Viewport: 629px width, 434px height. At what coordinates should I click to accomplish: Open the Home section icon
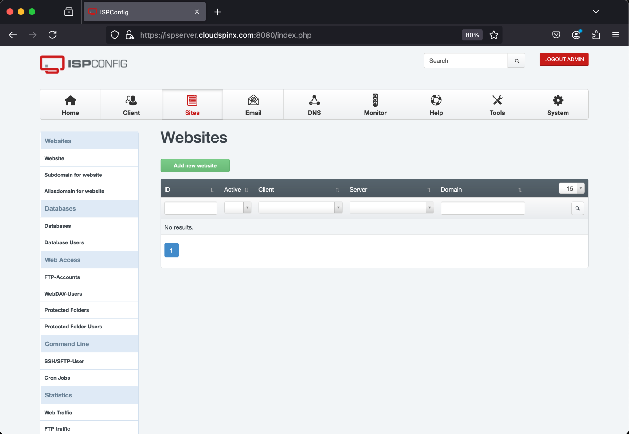70,100
